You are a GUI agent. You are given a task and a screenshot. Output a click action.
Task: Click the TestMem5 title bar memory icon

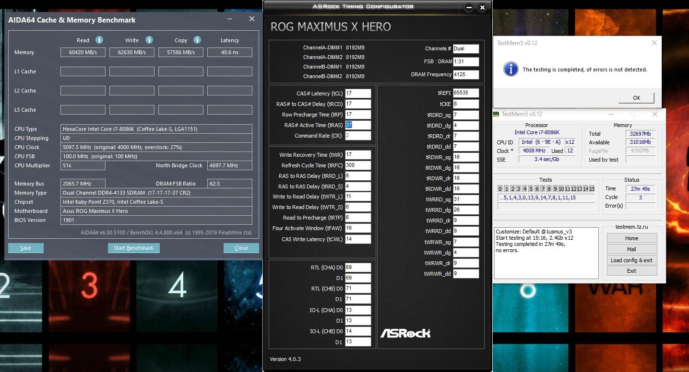[497, 114]
